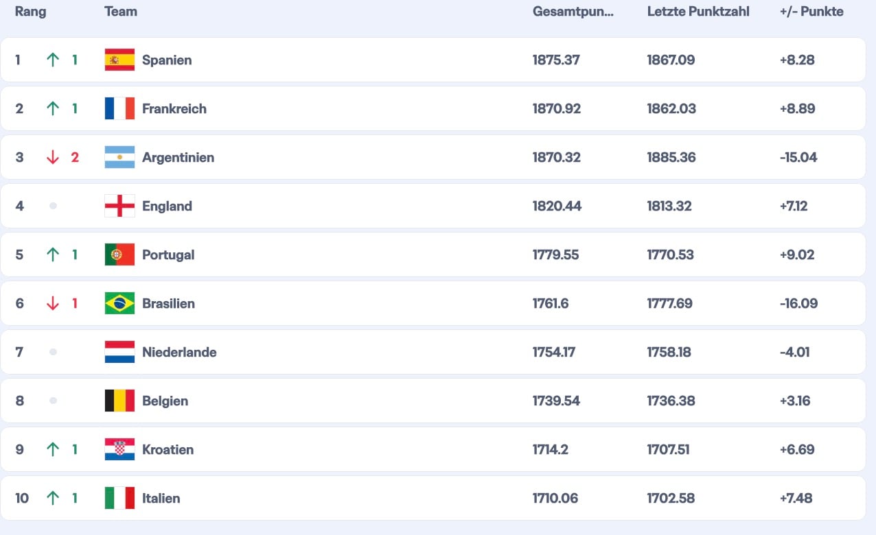Click the Argentina flag icon

click(119, 157)
